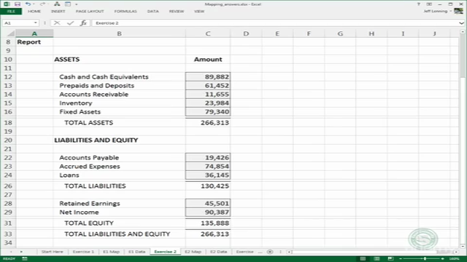Select column B header
Screen dimensions: 467x262
[x=119, y=33]
